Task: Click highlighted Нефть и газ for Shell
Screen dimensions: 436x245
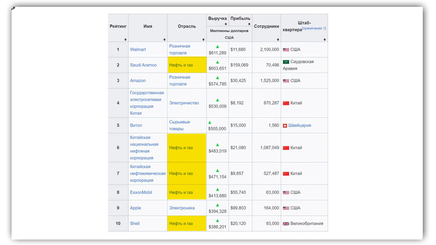Action: tap(181, 224)
